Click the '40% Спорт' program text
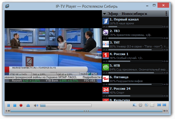This screenshot has height=119, width=175. click(x=117, y=93)
